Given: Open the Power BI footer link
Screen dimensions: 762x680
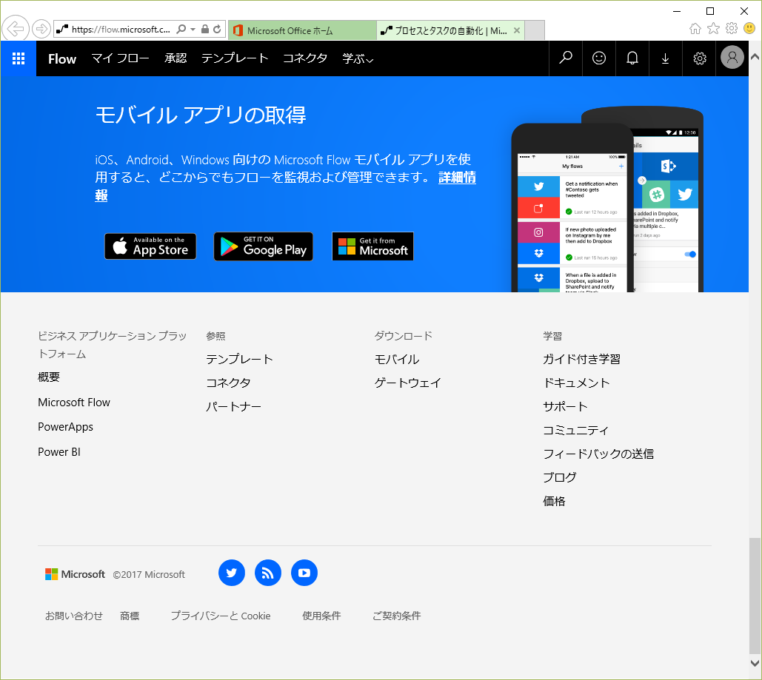Looking at the screenshot, I should pos(59,451).
